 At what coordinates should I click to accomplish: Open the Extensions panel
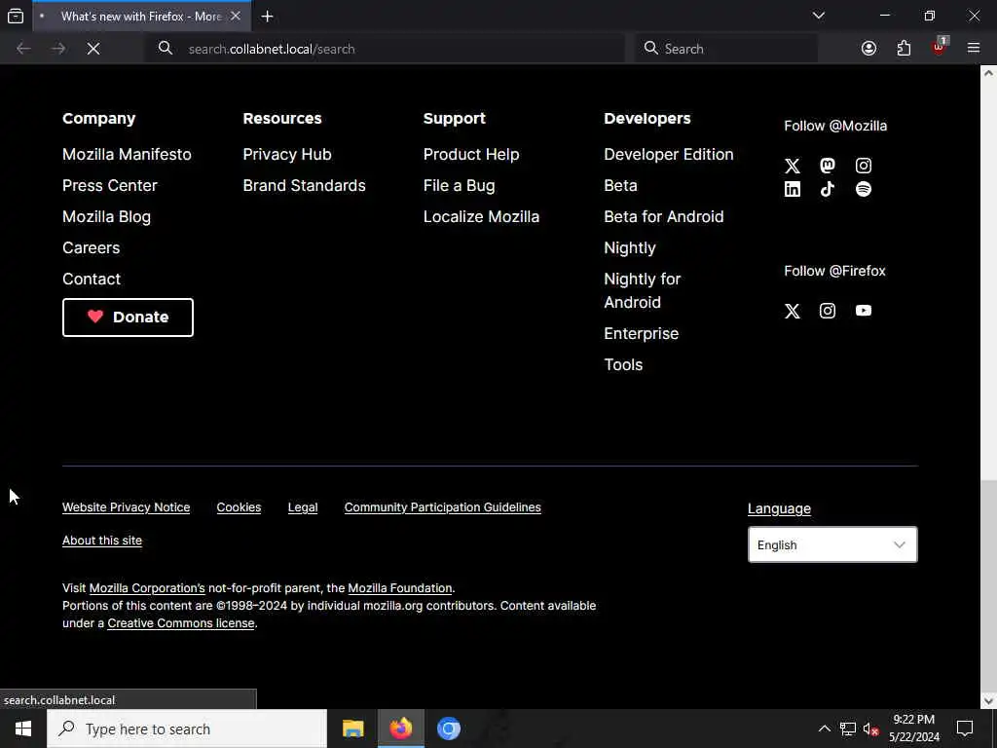(x=904, y=49)
